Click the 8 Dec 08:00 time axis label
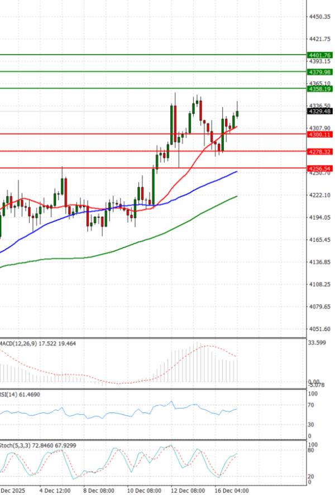This screenshot has width=335, height=495. (98, 491)
